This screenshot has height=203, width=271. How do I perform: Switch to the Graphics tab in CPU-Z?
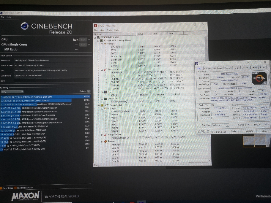pos(245,68)
